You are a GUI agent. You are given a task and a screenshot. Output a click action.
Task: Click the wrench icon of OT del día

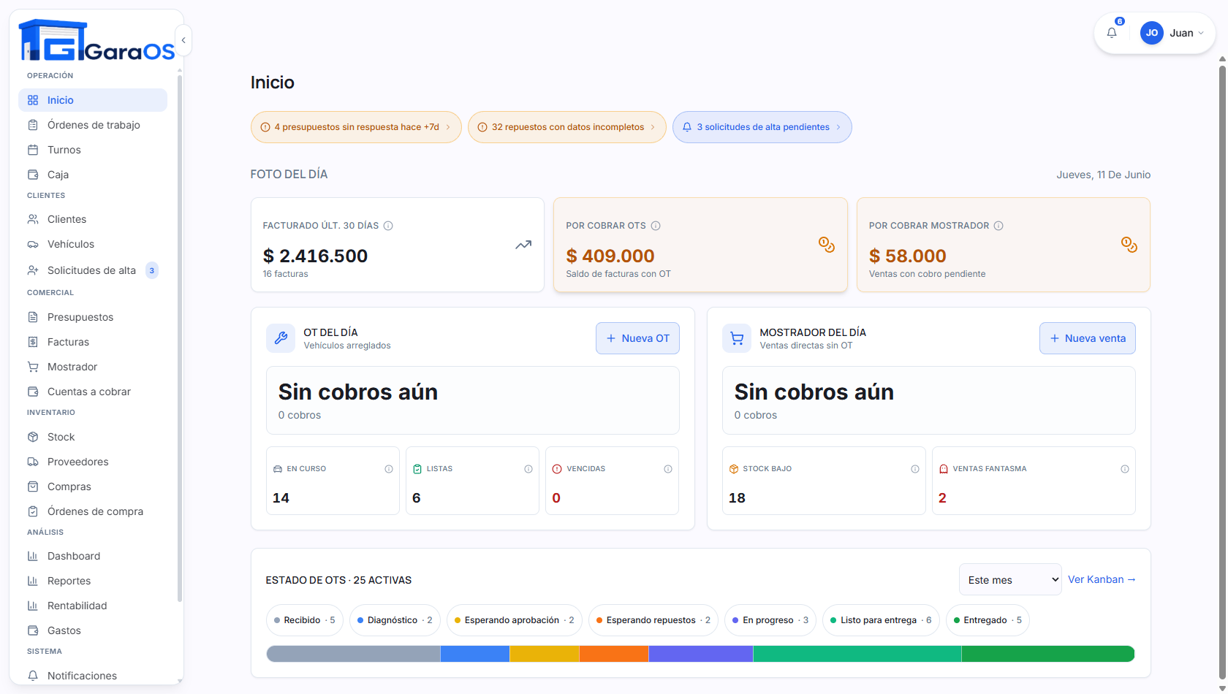281,338
